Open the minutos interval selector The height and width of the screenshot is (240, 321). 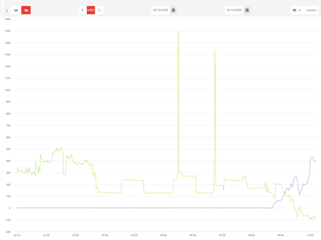click(x=311, y=10)
